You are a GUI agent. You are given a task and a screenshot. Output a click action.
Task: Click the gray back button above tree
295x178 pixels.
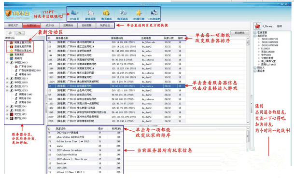click(10, 33)
